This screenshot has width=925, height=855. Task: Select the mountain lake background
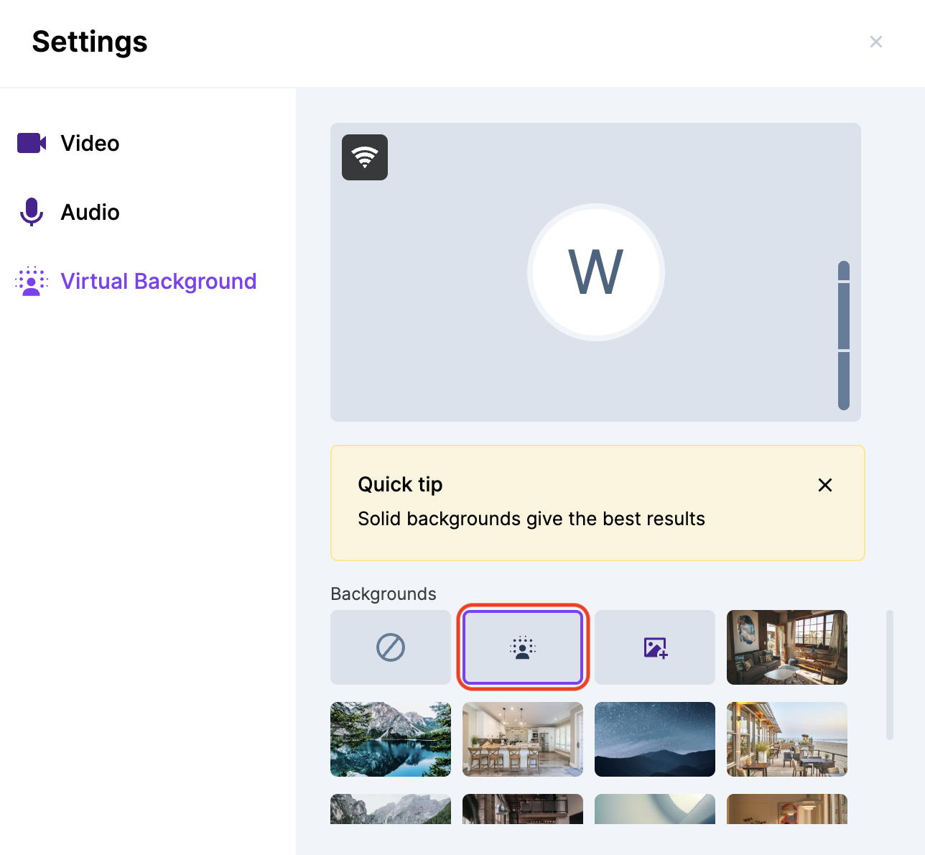[390, 739]
